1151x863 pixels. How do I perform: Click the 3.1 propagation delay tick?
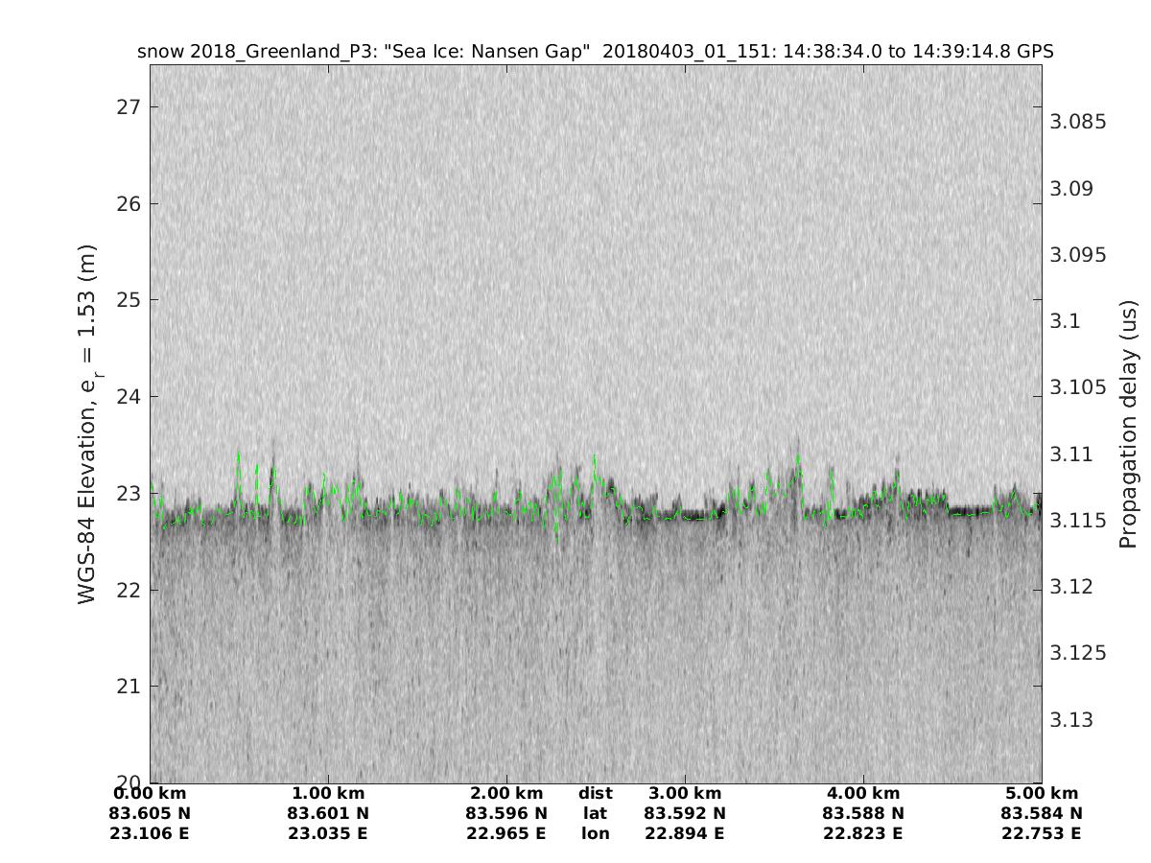(1065, 321)
